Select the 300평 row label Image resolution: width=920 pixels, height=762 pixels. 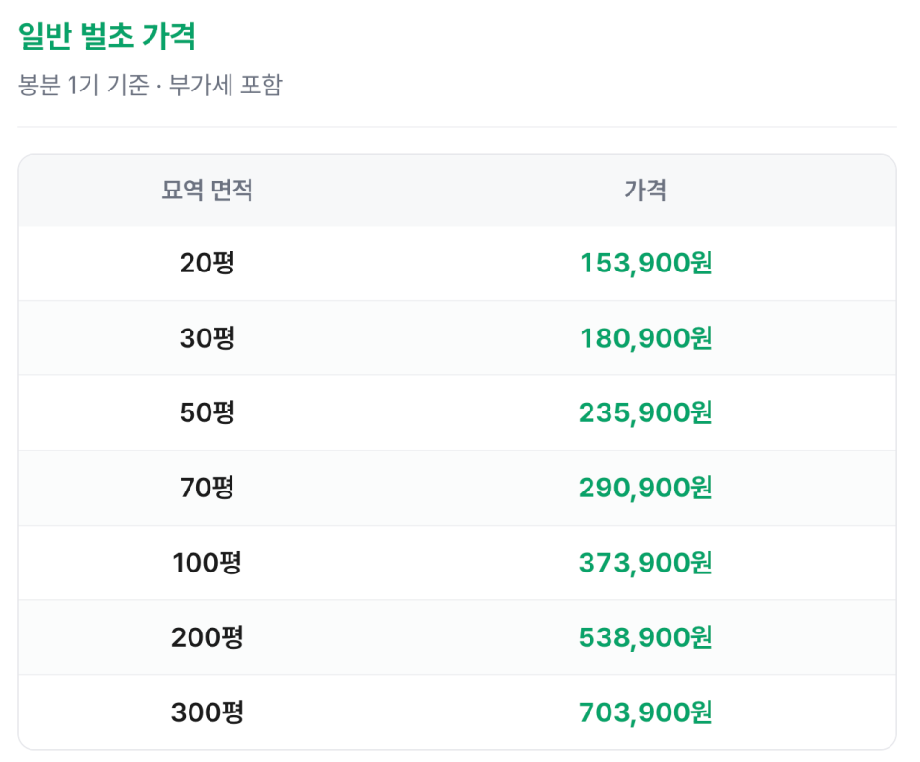[x=207, y=712]
